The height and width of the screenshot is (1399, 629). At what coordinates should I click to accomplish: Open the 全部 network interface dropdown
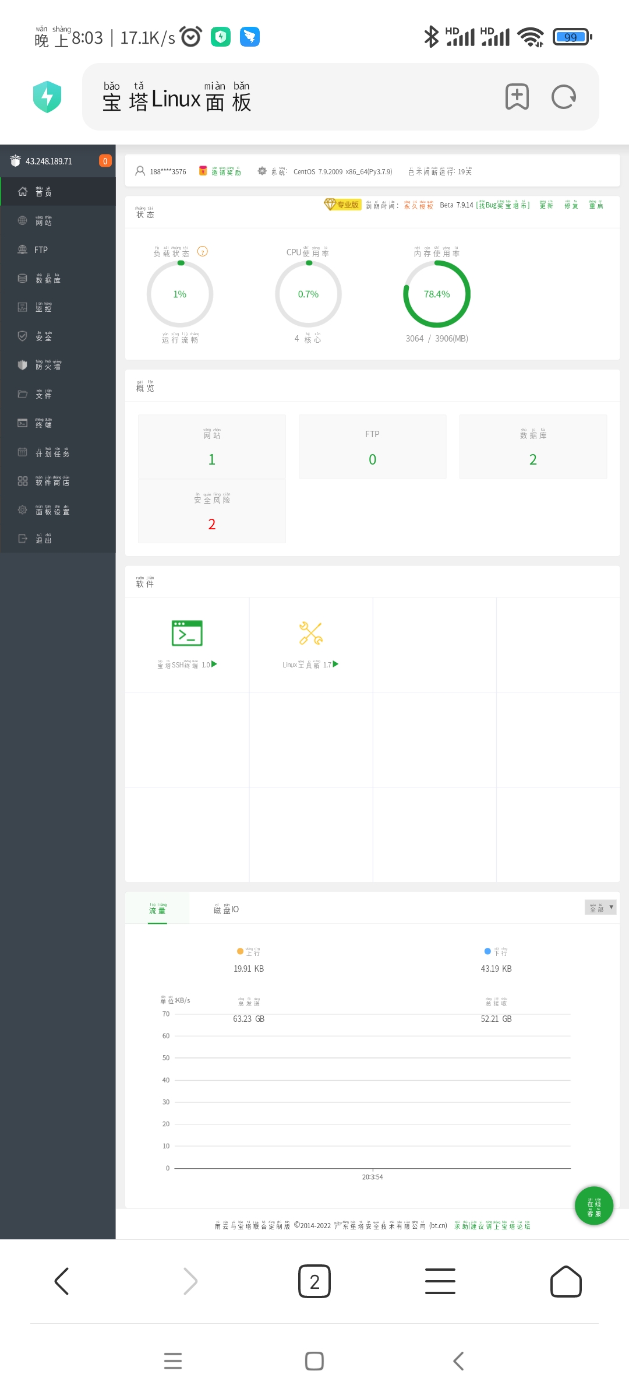point(600,907)
